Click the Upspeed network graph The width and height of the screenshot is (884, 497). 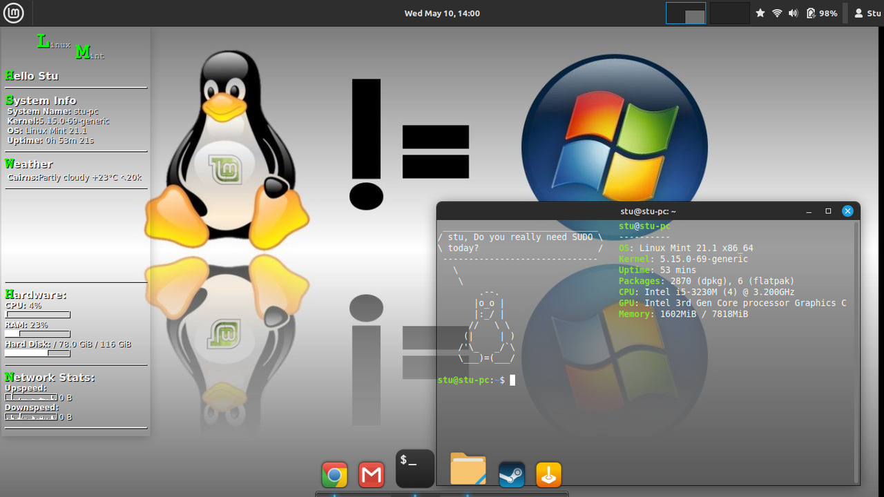(x=31, y=398)
